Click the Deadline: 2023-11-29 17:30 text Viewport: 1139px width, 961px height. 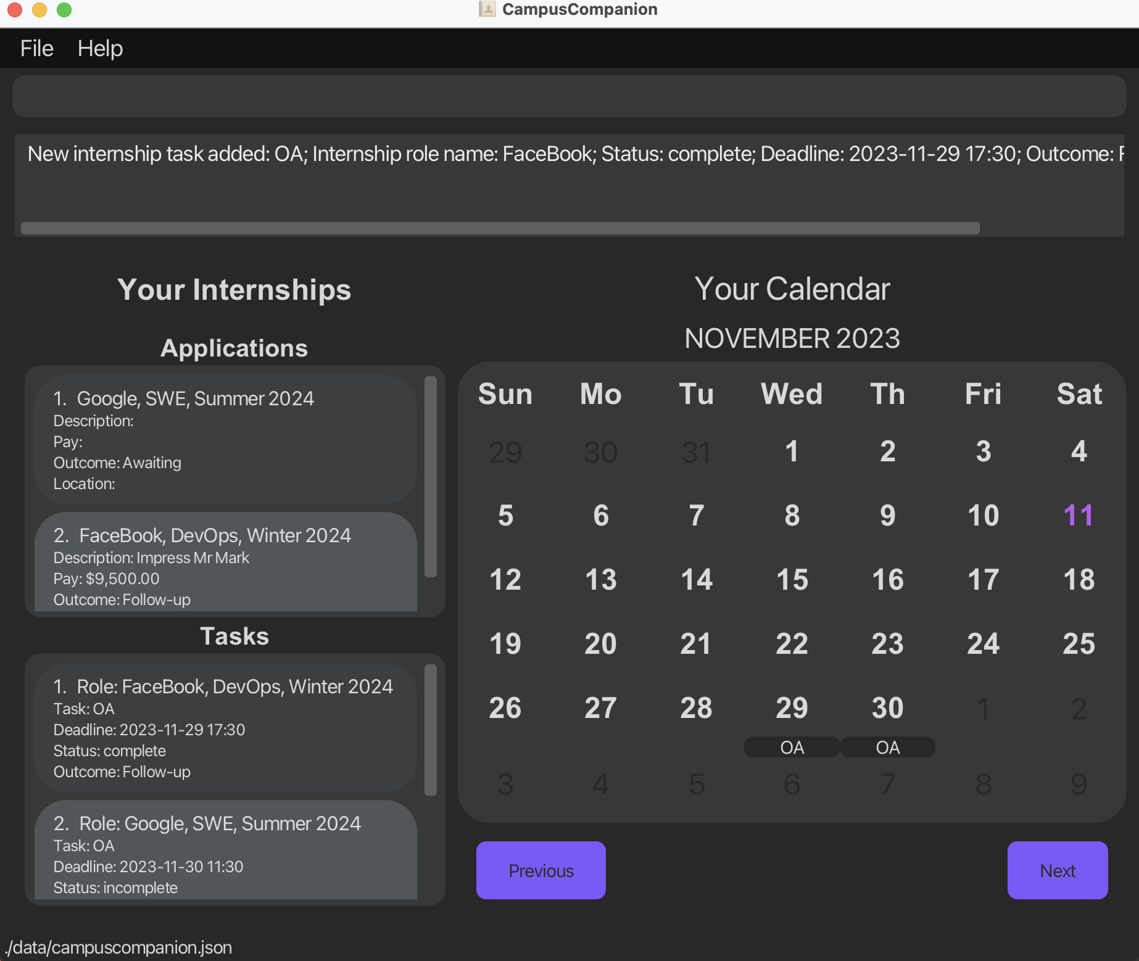point(149,730)
